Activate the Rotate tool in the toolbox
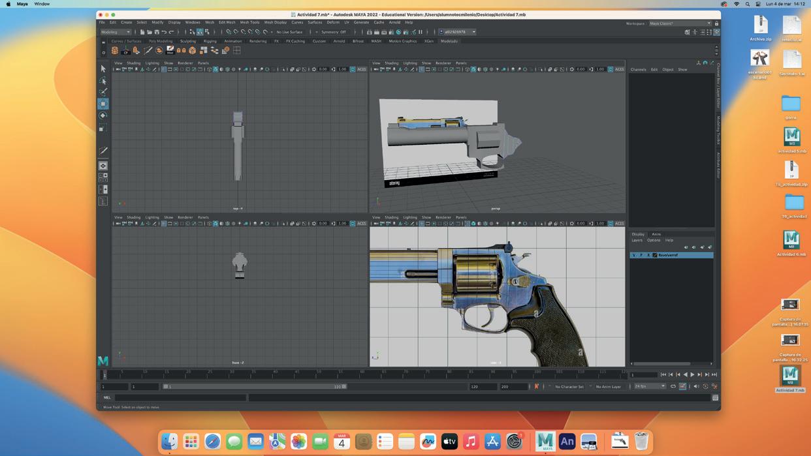811x456 pixels. tap(103, 115)
